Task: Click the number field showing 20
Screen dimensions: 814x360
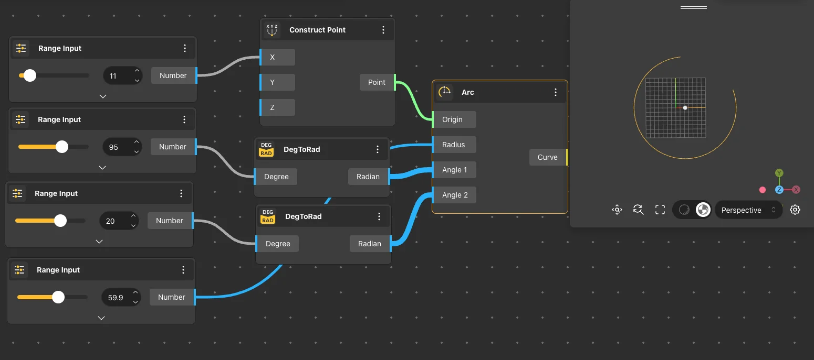Action: [111, 221]
